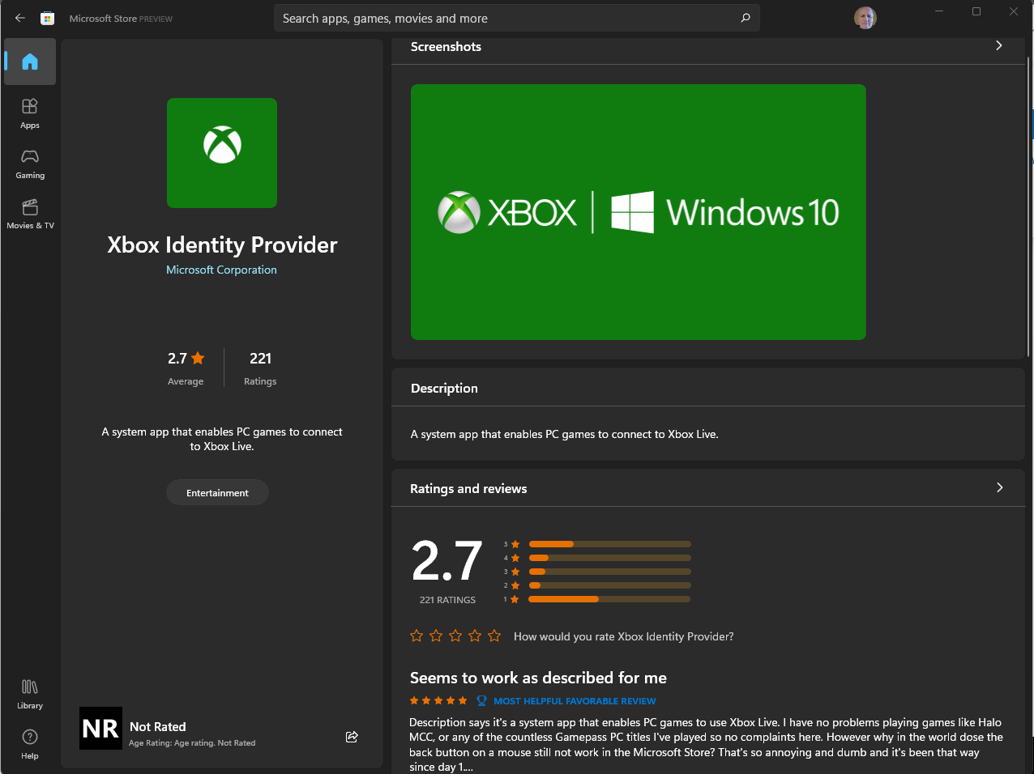Image resolution: width=1034 pixels, height=774 pixels.
Task: Focus the search apps input field
Action: [517, 18]
